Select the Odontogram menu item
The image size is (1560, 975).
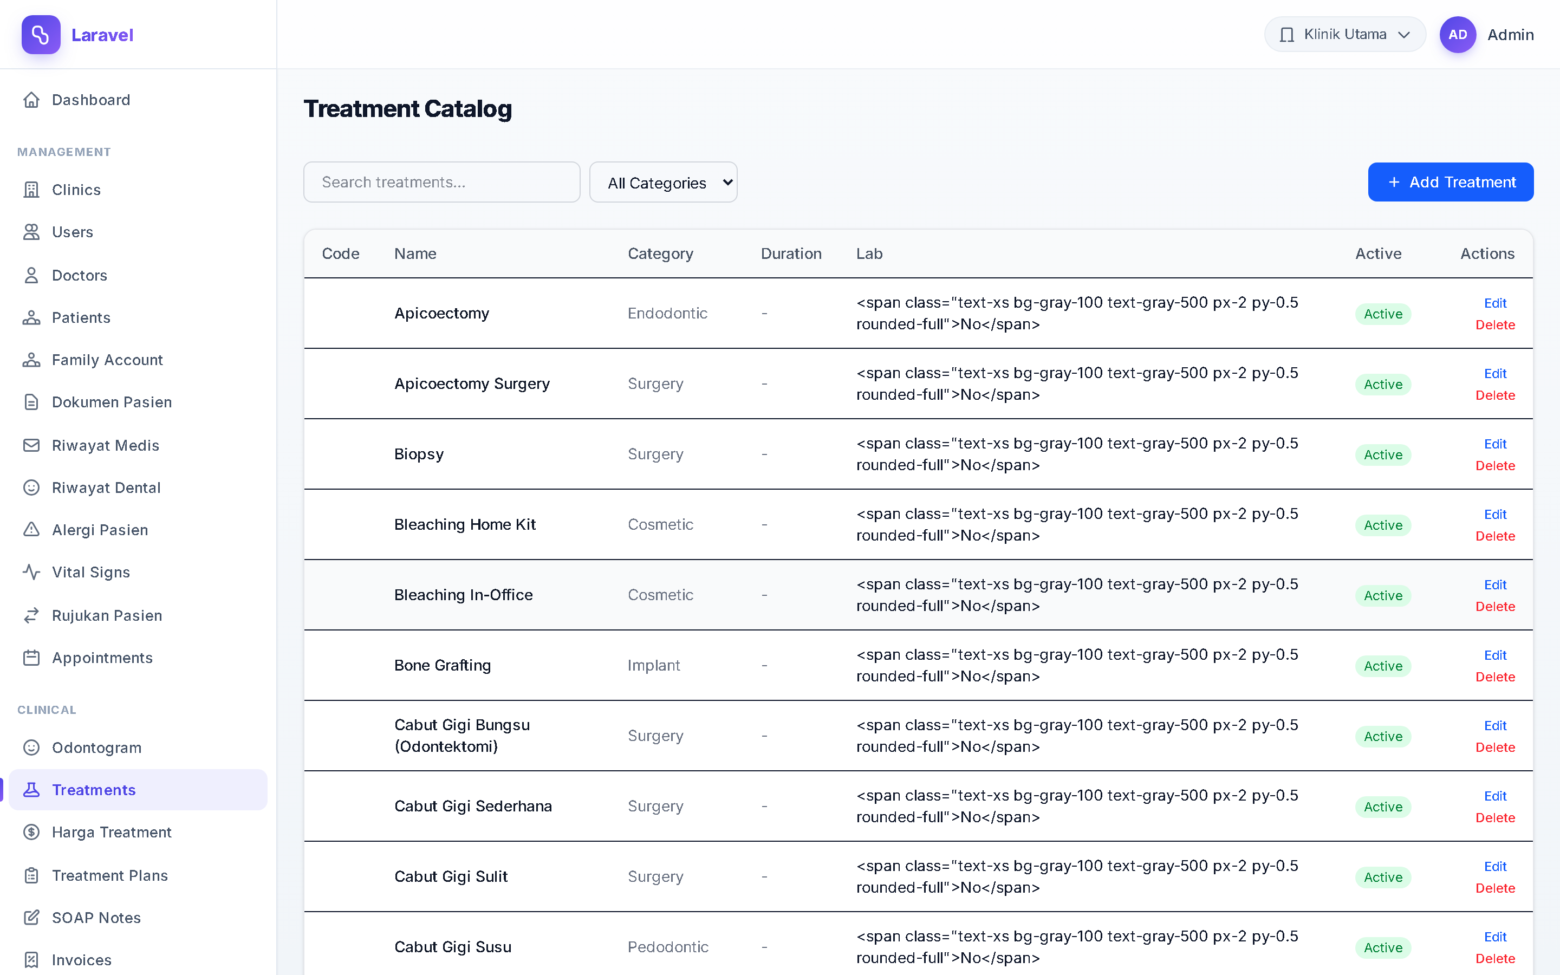pos(138,747)
